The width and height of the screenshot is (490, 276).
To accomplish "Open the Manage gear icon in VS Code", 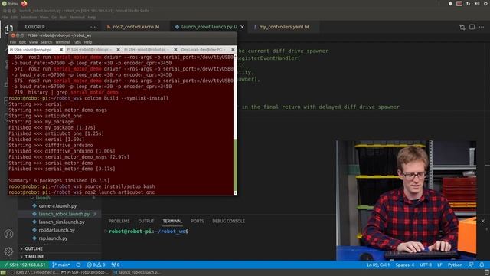I will click(8, 251).
